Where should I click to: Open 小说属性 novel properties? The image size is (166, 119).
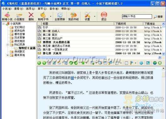click(19, 16)
